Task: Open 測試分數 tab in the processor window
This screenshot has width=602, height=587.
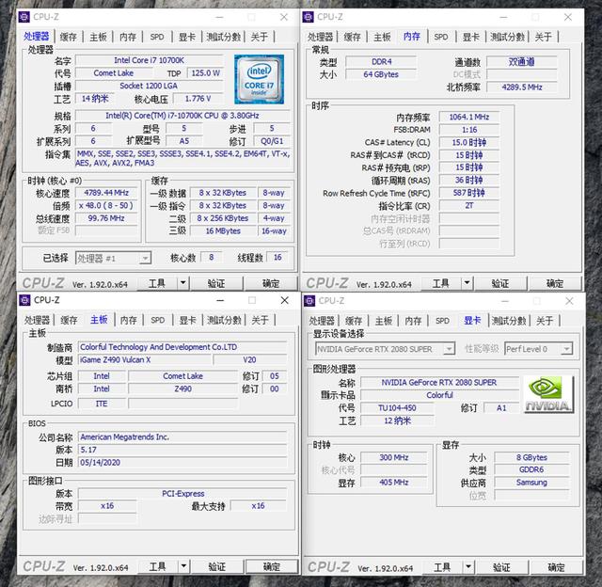Action: (224, 37)
